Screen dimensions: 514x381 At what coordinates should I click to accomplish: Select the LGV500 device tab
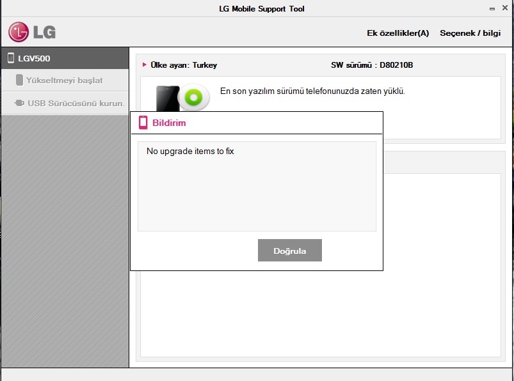tap(65, 58)
